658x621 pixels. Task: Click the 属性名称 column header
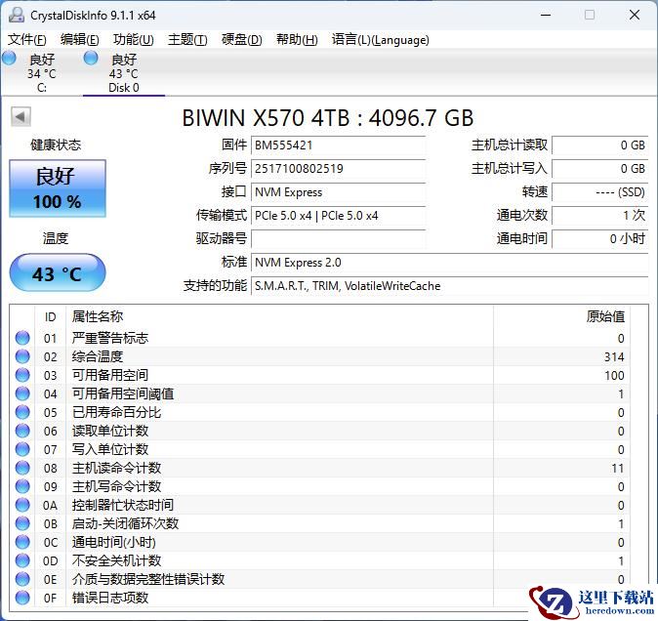click(x=98, y=316)
